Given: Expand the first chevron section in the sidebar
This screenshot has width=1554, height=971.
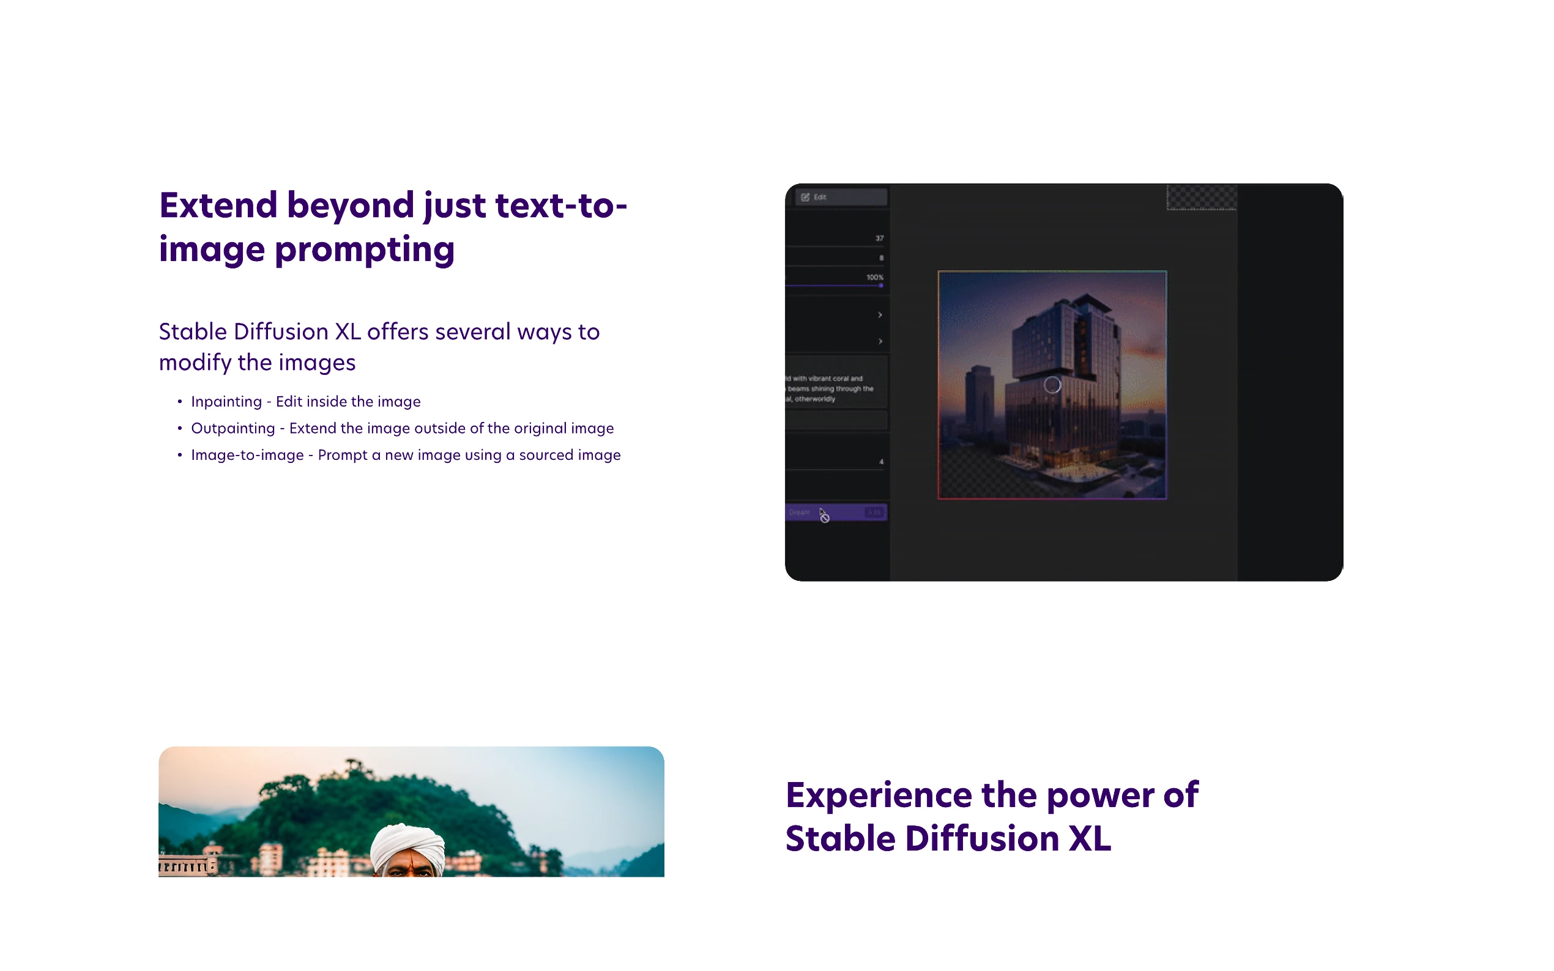Looking at the screenshot, I should tap(880, 314).
